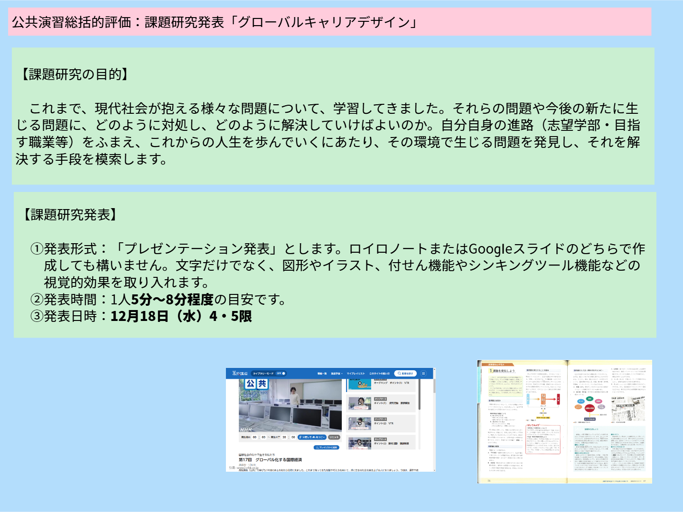
Task: Click the playback start minutes field
Action: click(254, 437)
